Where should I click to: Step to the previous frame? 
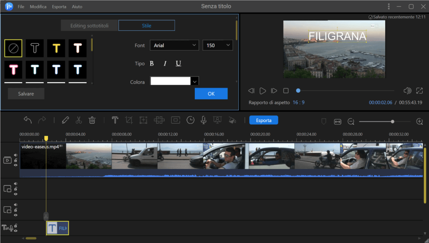point(251,91)
